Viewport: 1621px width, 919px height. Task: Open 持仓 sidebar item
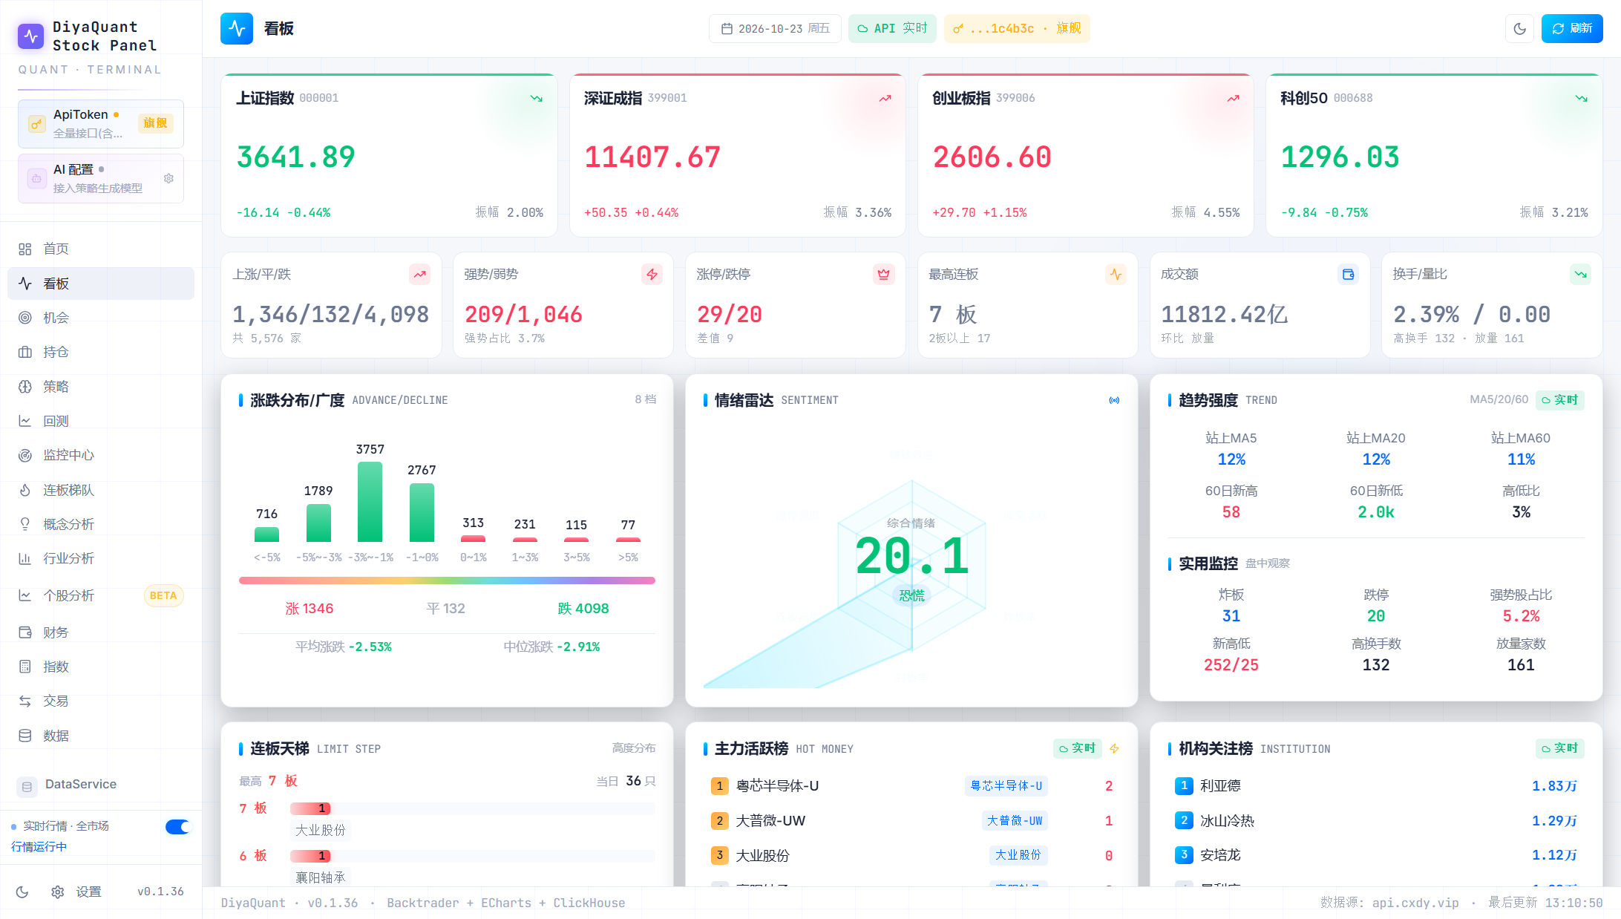tap(101, 352)
